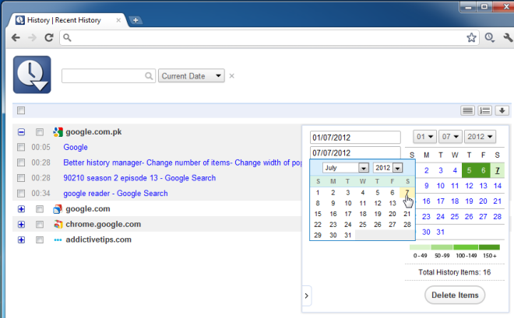Click the magnifier icon in the history search box

pos(149,76)
